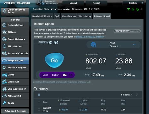Open Ookla's Privacy Policy link
The width and height of the screenshot is (149, 114).
90,37
